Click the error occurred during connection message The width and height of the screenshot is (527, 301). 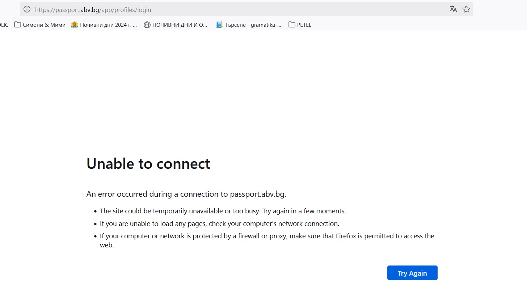[186, 194]
